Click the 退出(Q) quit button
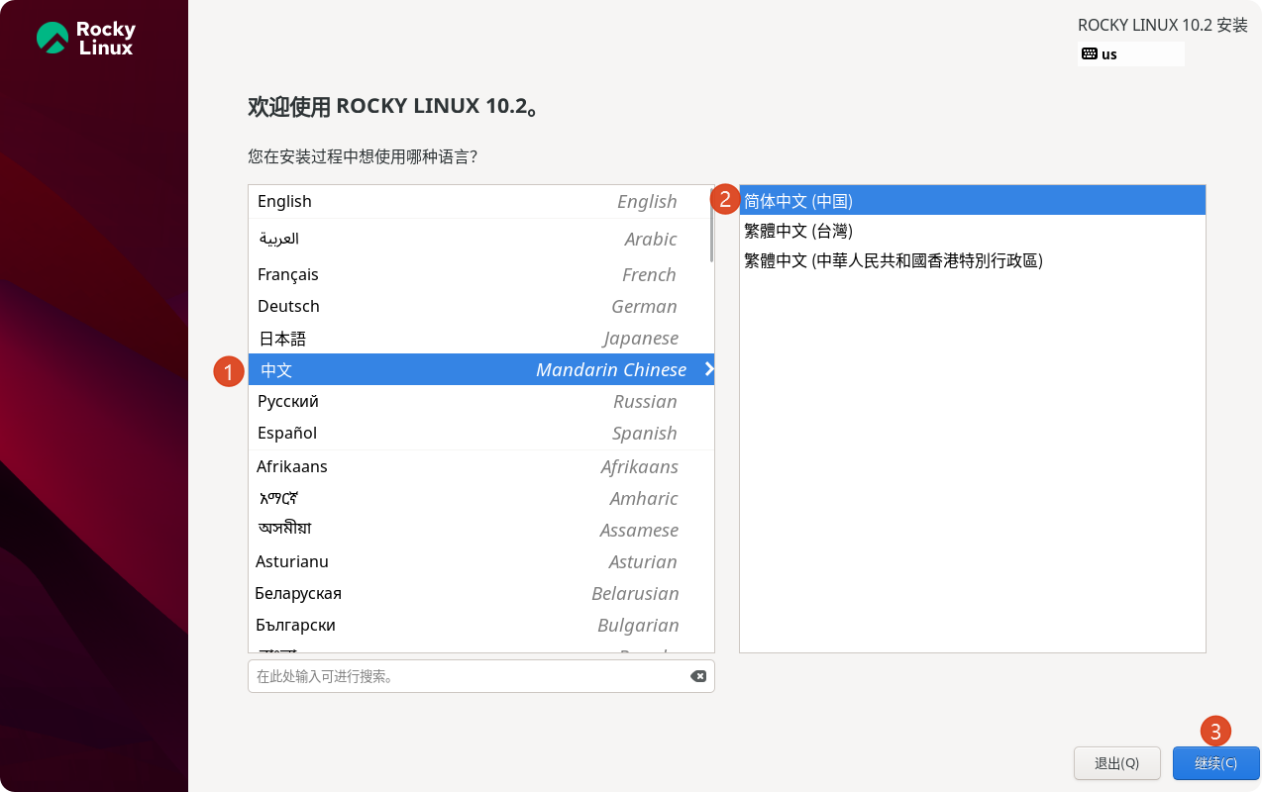 coord(1116,763)
